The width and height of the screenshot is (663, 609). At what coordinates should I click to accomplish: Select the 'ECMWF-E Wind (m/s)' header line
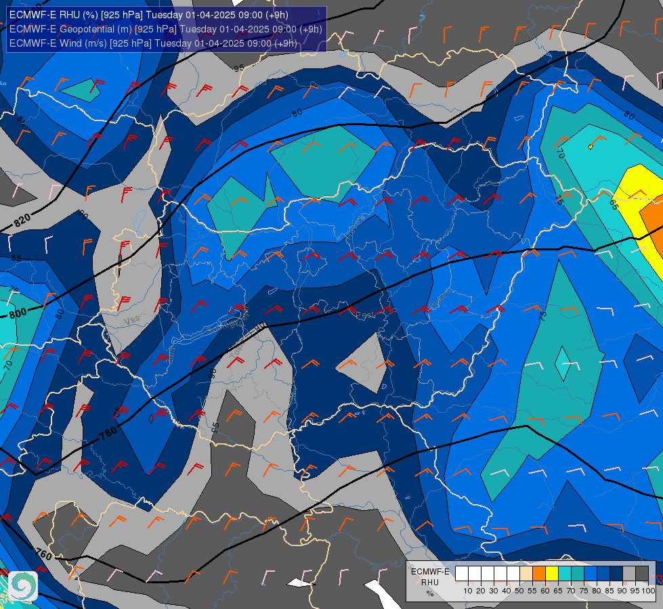[x=153, y=43]
